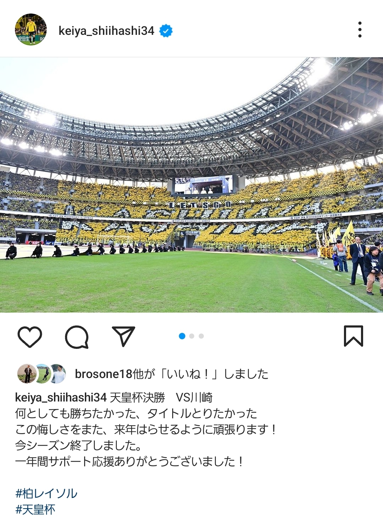Save the post with the bookmark icon
This screenshot has width=383, height=521.
pos(354,336)
